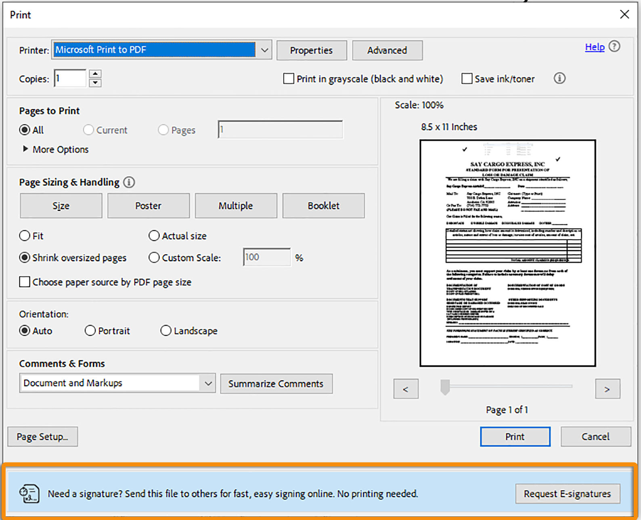
Task: Select the Current page radio button
Action: pyautogui.click(x=88, y=130)
